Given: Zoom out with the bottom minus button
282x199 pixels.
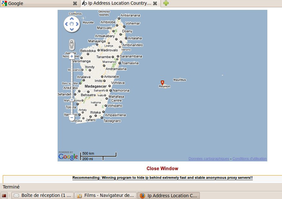Looking at the screenshot, I should tap(72, 118).
